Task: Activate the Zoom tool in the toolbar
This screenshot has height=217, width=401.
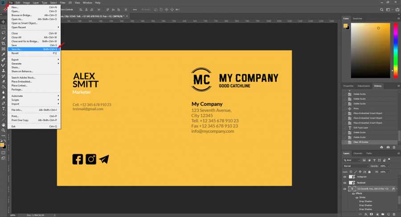Action: tap(3, 130)
